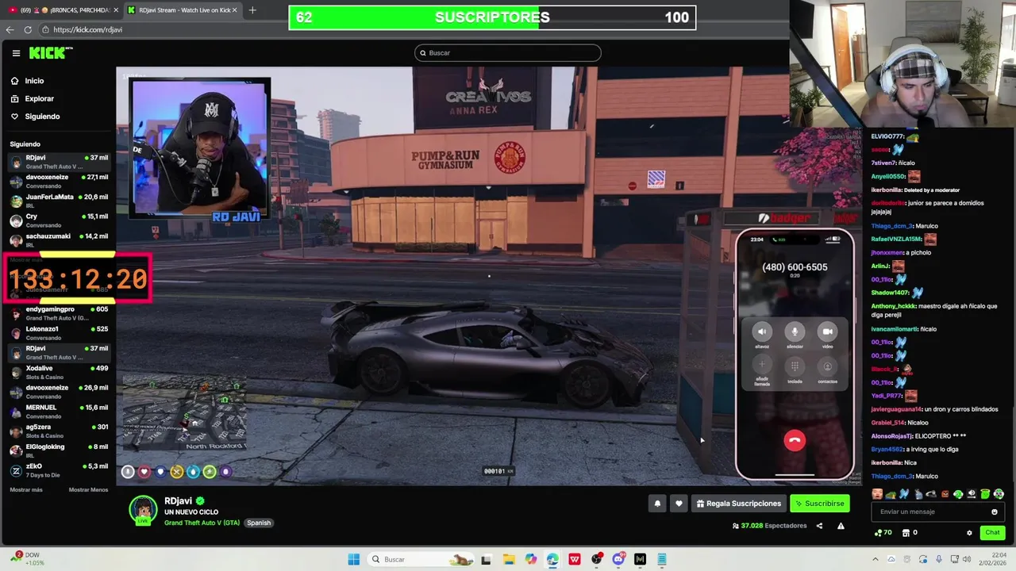1016x571 pixels.
Task: Click Regala Suscripciones button
Action: pyautogui.click(x=738, y=504)
